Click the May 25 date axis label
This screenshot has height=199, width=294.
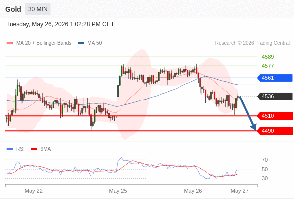point(118,191)
